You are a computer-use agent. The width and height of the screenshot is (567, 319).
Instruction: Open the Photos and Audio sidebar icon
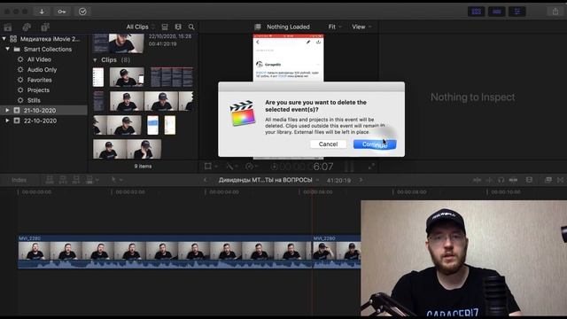pyautogui.click(x=27, y=27)
